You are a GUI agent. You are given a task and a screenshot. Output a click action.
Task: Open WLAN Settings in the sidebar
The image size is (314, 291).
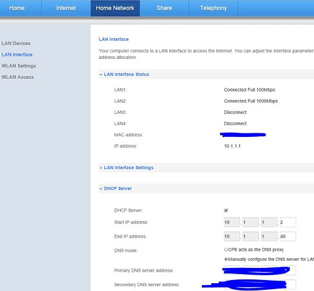(19, 66)
